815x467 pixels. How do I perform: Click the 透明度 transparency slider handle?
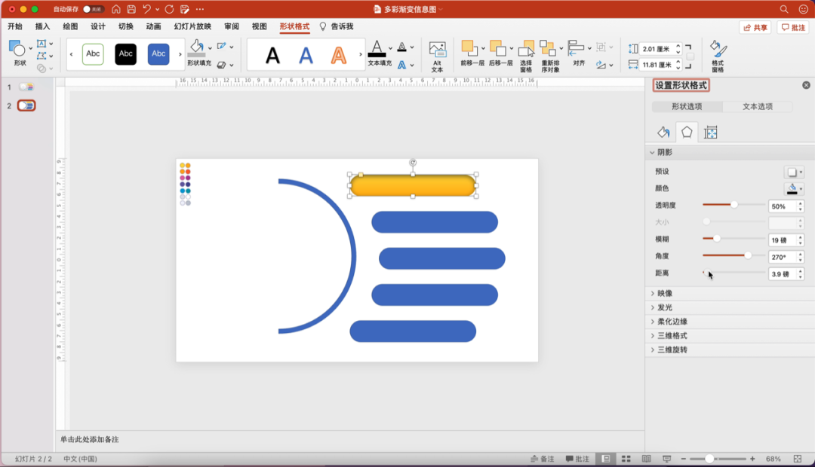click(733, 204)
